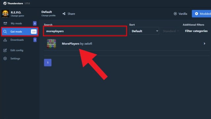Select the Downloads count badge 1
Screen dimensions: 211x119
[x=35, y=40]
